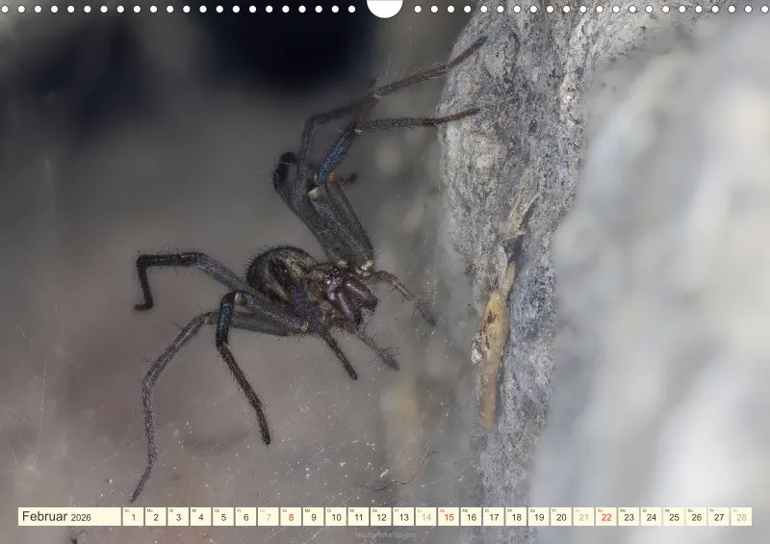Select the greyed Saturday 14 cell

click(x=426, y=516)
